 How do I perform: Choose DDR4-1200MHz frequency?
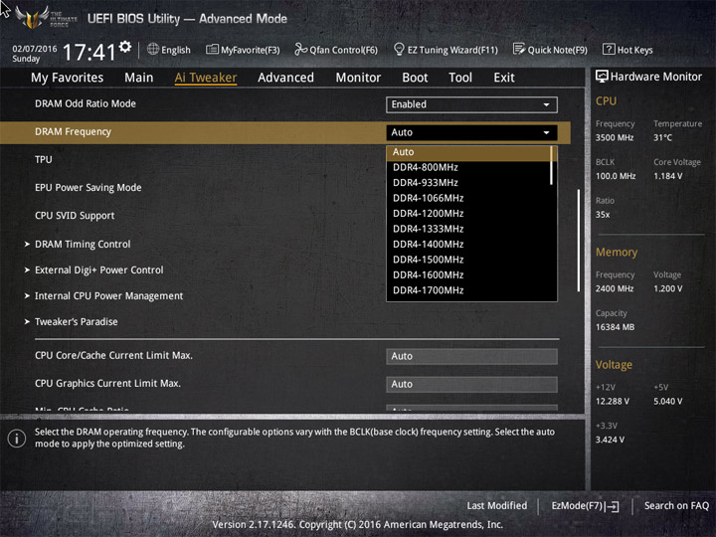[428, 214]
